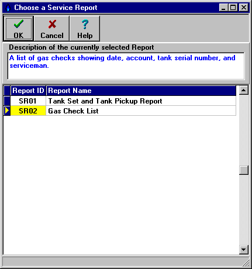
Task: Click the red X Cancel button
Action: [x=52, y=29]
